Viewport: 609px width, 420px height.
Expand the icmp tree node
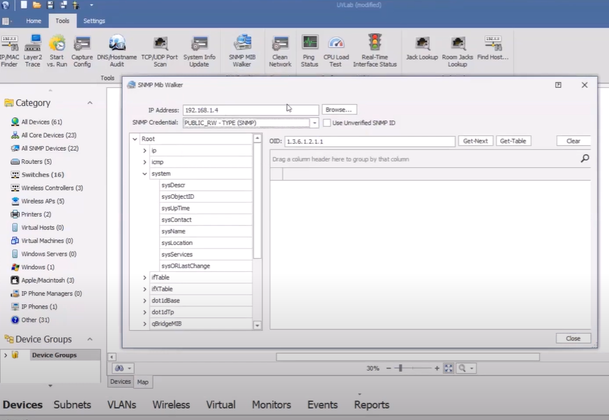click(144, 162)
